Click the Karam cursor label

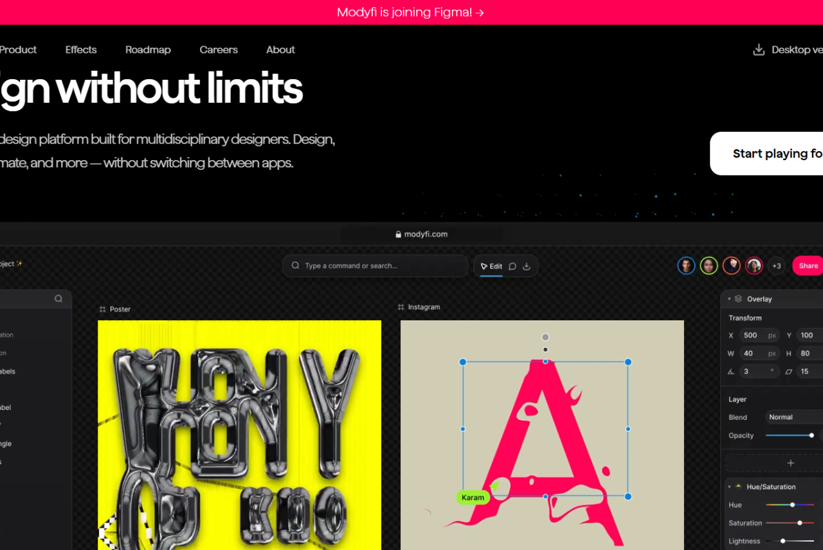click(x=473, y=497)
